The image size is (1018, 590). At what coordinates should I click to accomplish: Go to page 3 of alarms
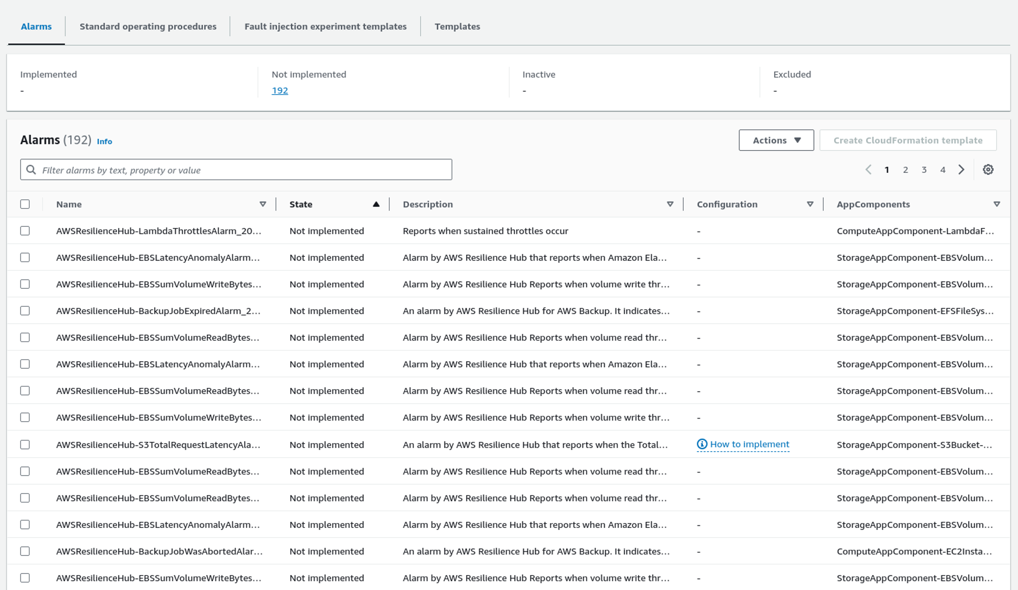[924, 170]
